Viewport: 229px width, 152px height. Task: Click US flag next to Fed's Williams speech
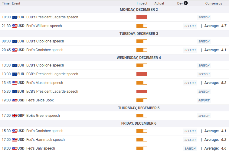[15, 26]
